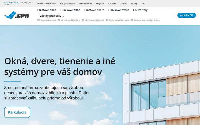Click the blue KALKULÁCIA header button
This screenshot has width=200, height=125.
pyautogui.click(x=186, y=15)
